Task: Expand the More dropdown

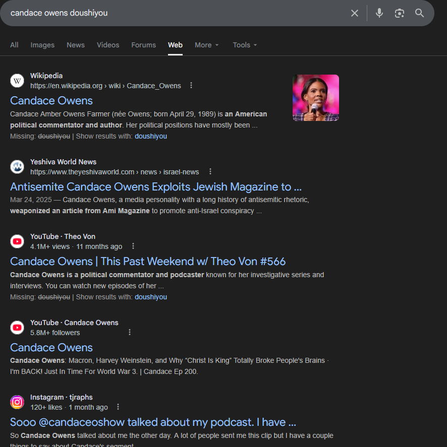Action: coord(207,45)
